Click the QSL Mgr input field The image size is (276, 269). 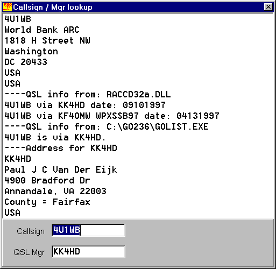pos(88,252)
